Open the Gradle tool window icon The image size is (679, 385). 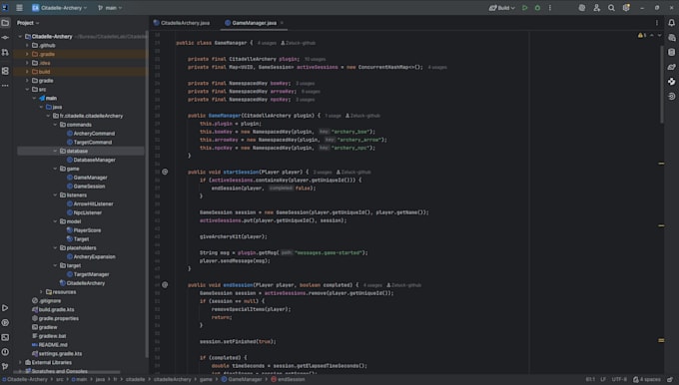671,67
